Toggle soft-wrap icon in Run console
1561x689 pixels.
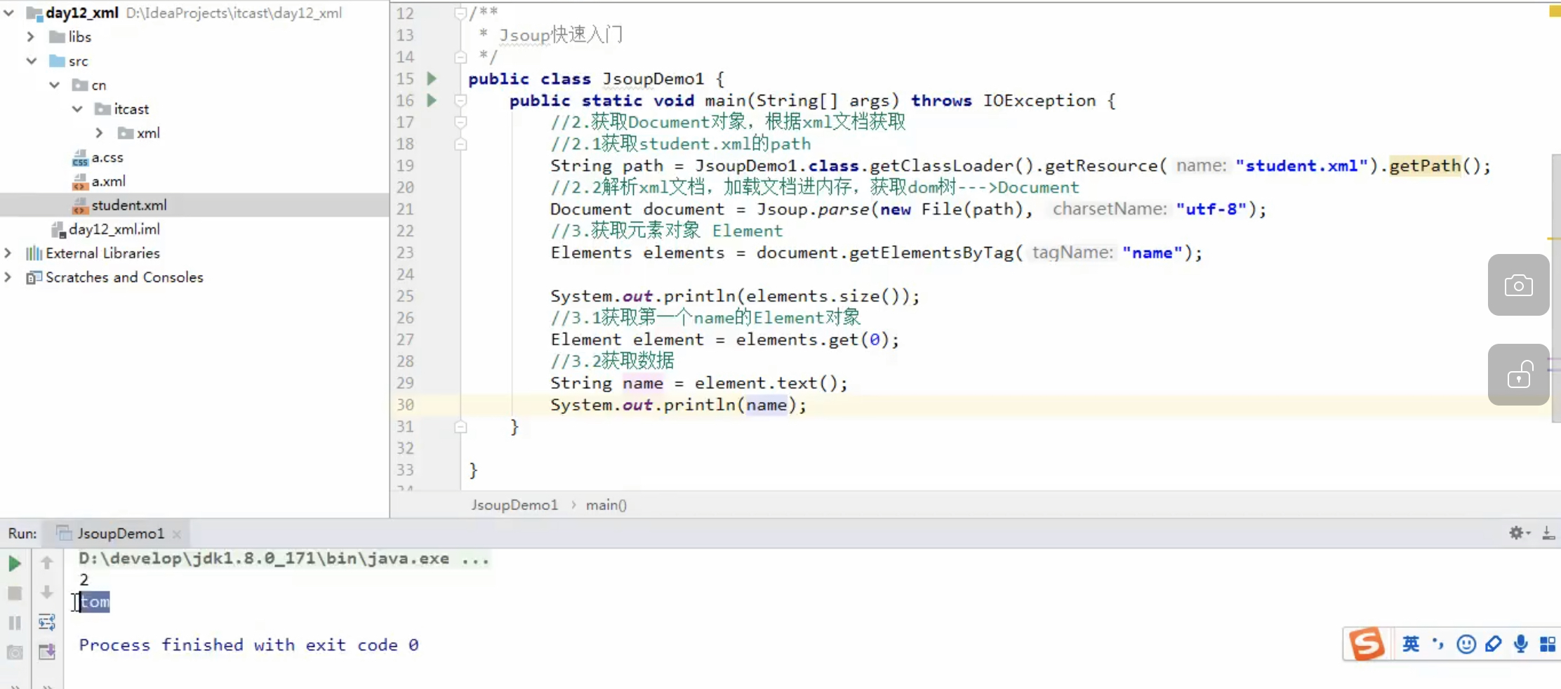[x=47, y=622]
